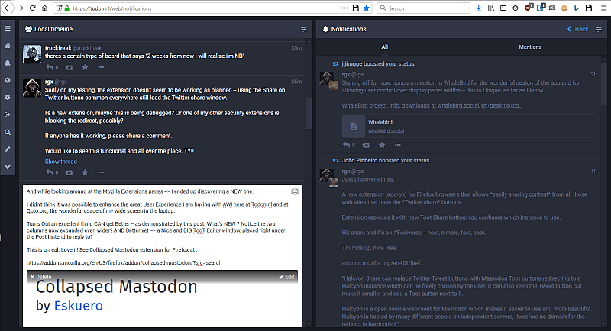611x331 pixels.
Task: Click the Back button in Notifications
Action: pos(577,29)
